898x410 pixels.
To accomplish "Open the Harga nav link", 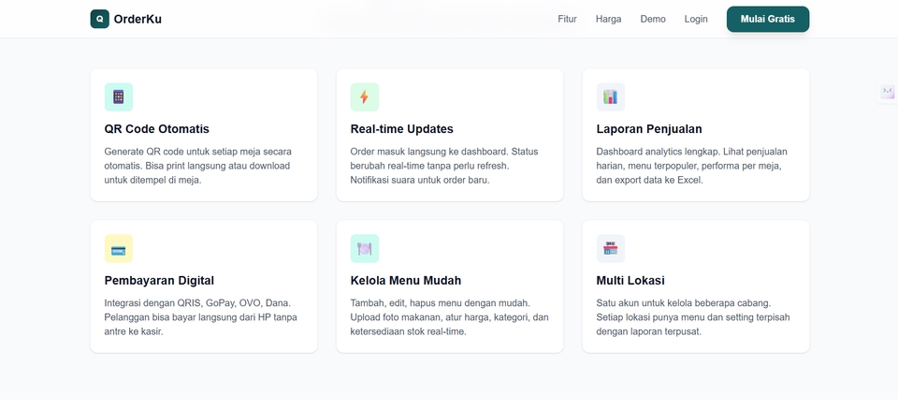I will (x=608, y=19).
